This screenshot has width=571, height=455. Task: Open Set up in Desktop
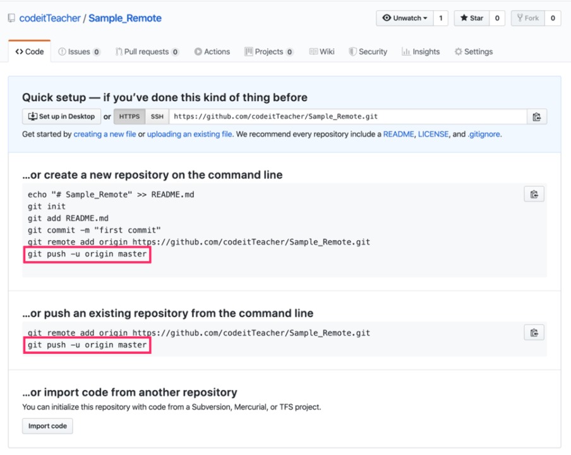(x=61, y=116)
